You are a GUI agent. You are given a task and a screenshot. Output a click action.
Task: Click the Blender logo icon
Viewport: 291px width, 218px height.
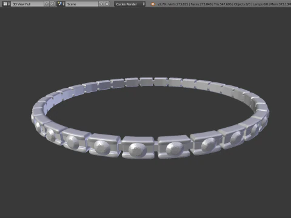point(153,4)
